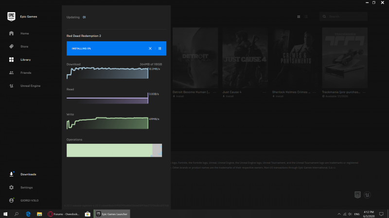389x218 pixels.
Task: Open the GIORGI-V3LO account profile
Action: tap(11, 200)
